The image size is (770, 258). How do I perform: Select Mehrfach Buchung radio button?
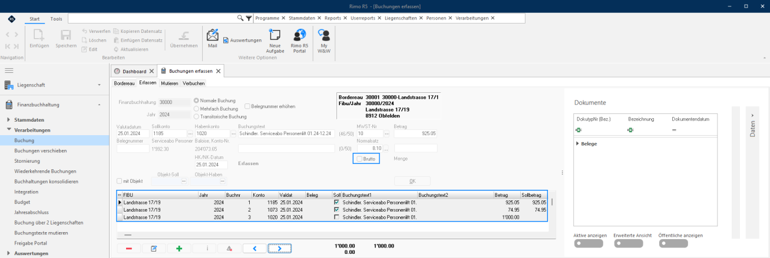click(x=197, y=109)
